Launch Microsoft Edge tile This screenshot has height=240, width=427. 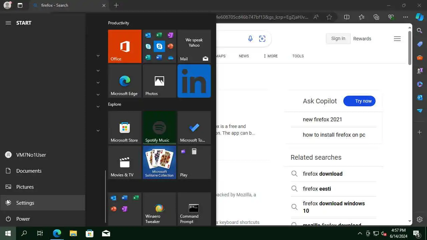click(125, 81)
